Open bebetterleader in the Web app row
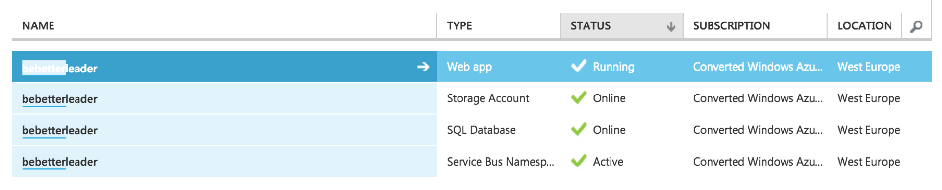 pos(60,69)
